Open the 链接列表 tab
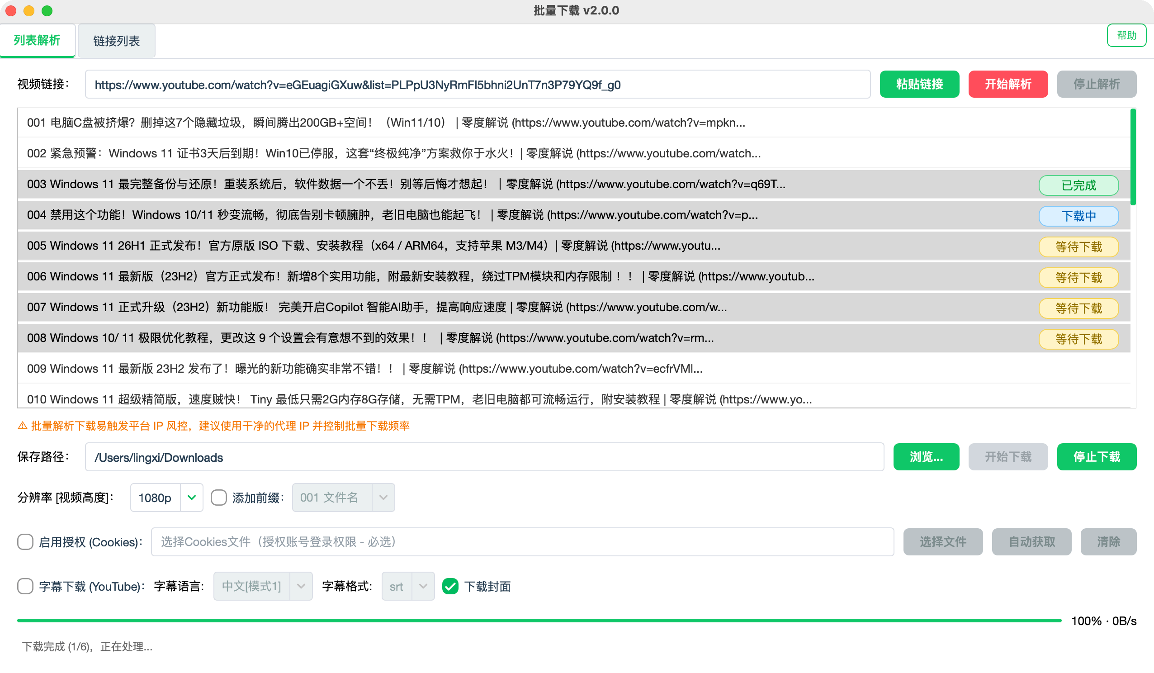Image resolution: width=1154 pixels, height=673 pixels. point(116,41)
